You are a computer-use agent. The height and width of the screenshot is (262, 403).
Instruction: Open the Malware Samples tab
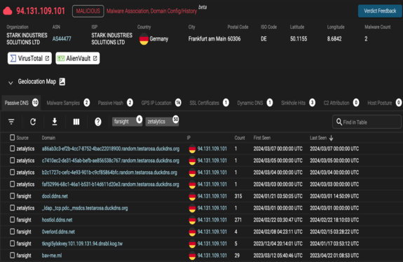click(x=68, y=103)
